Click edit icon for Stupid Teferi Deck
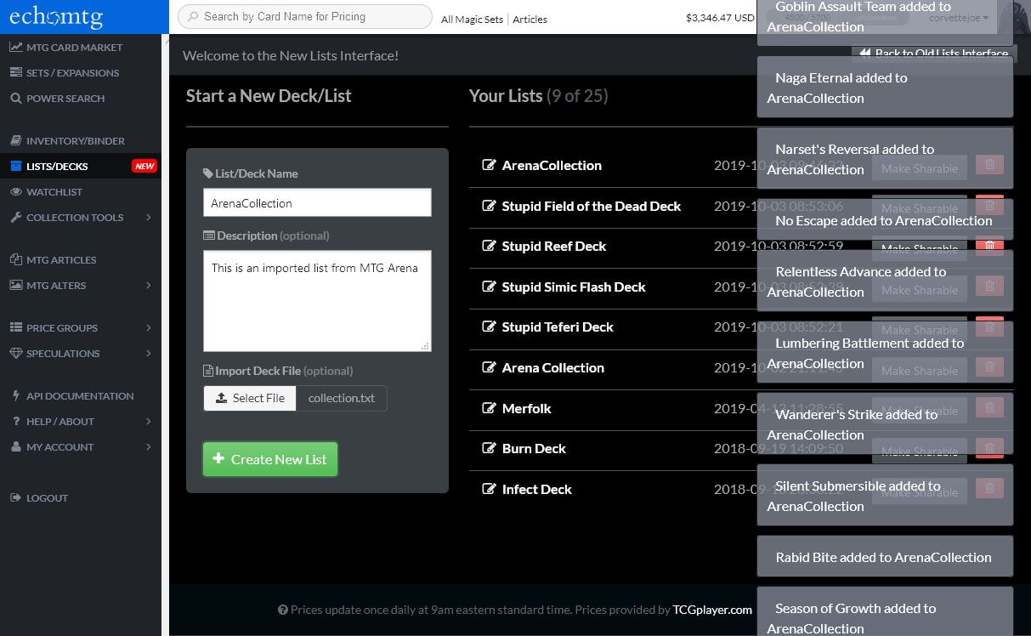This screenshot has height=636, width=1031. [x=489, y=327]
